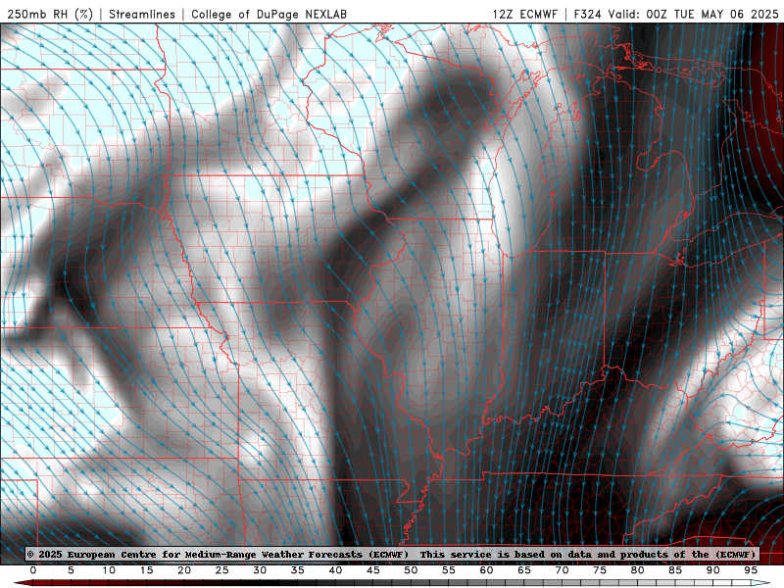Click the colorbar label "60"
This screenshot has width=784, height=588.
[486, 570]
